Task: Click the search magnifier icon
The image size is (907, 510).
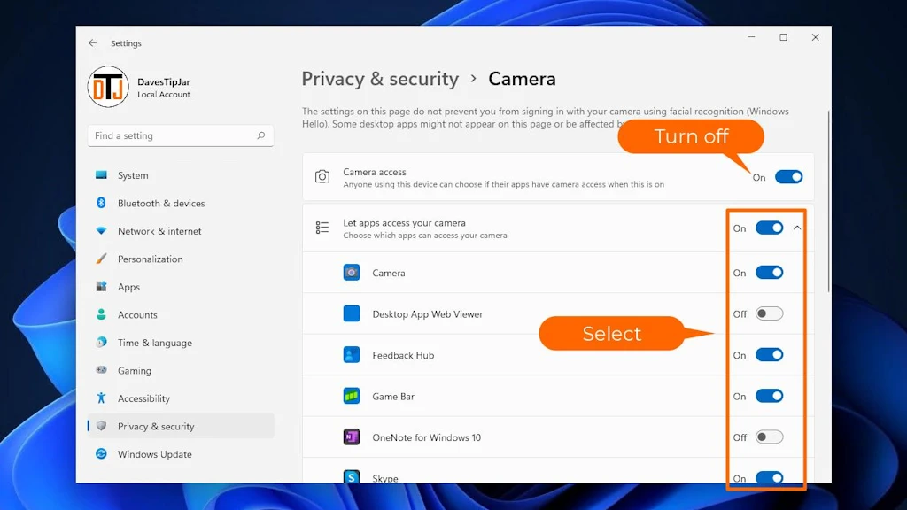Action: coord(261,135)
